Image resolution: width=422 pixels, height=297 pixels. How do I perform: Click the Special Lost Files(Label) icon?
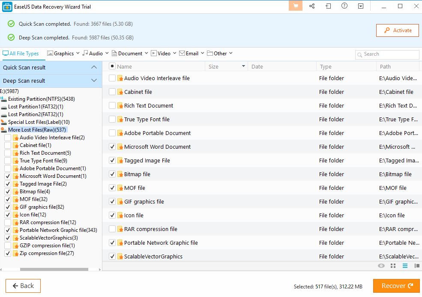(3, 122)
